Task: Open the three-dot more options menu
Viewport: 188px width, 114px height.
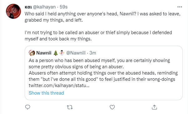Action: pyautogui.click(x=180, y=7)
